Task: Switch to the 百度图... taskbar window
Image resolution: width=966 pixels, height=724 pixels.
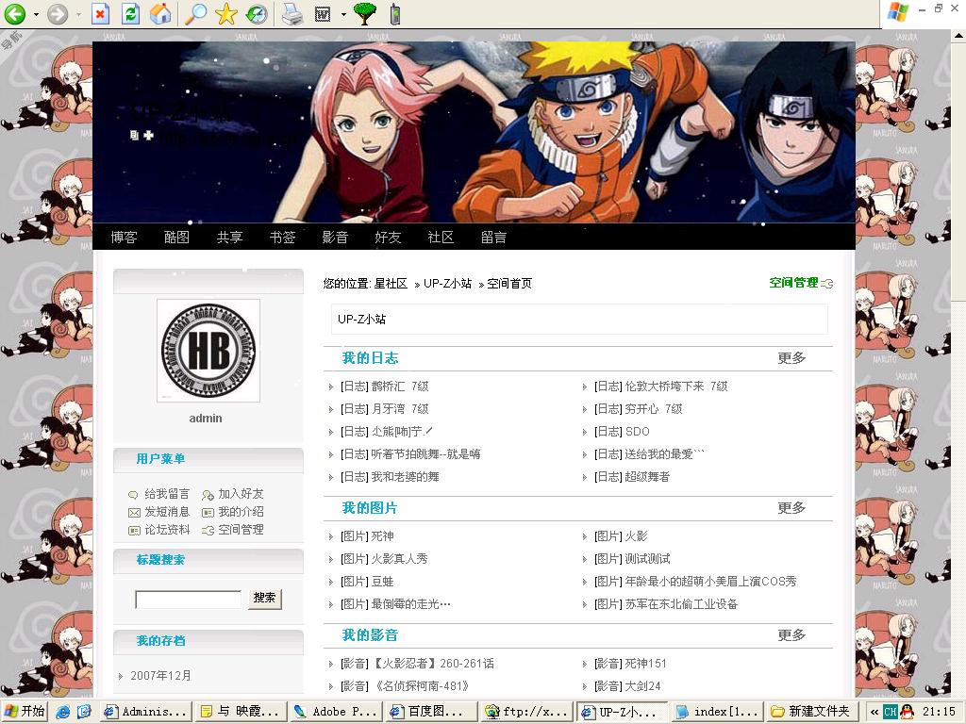Action: [431, 712]
